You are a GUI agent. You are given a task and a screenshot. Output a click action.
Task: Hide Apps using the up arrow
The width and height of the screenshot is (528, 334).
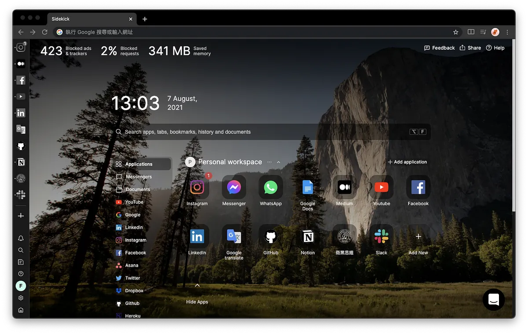click(197, 286)
